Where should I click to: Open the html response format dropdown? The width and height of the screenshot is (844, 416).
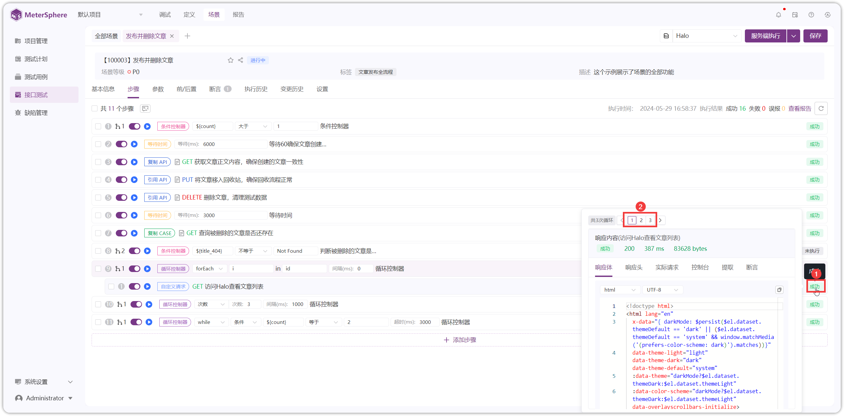coord(620,290)
